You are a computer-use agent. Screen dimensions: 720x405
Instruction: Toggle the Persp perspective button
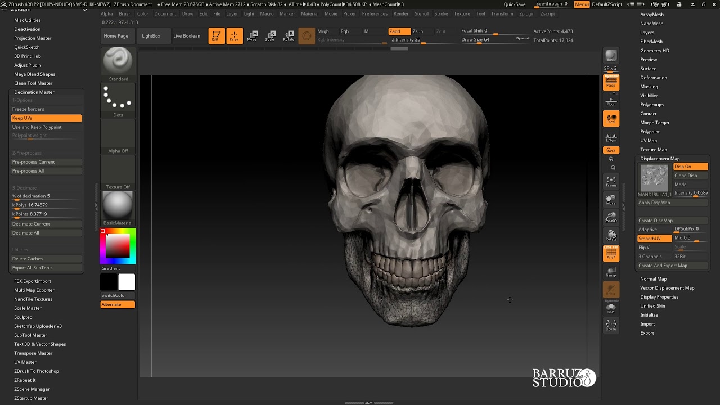click(611, 83)
